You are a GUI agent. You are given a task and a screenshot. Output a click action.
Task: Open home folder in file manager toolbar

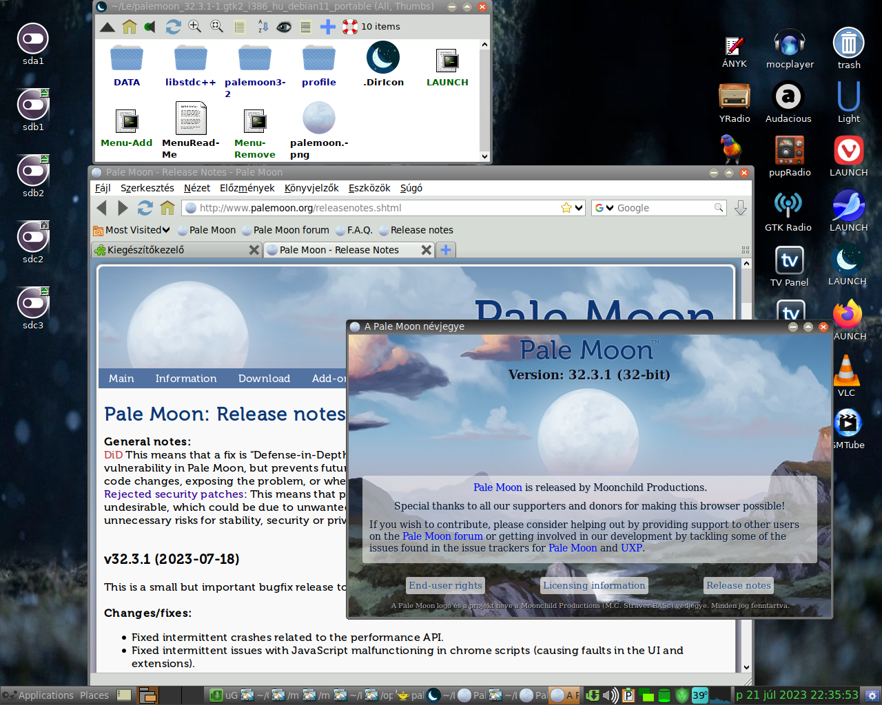point(130,27)
